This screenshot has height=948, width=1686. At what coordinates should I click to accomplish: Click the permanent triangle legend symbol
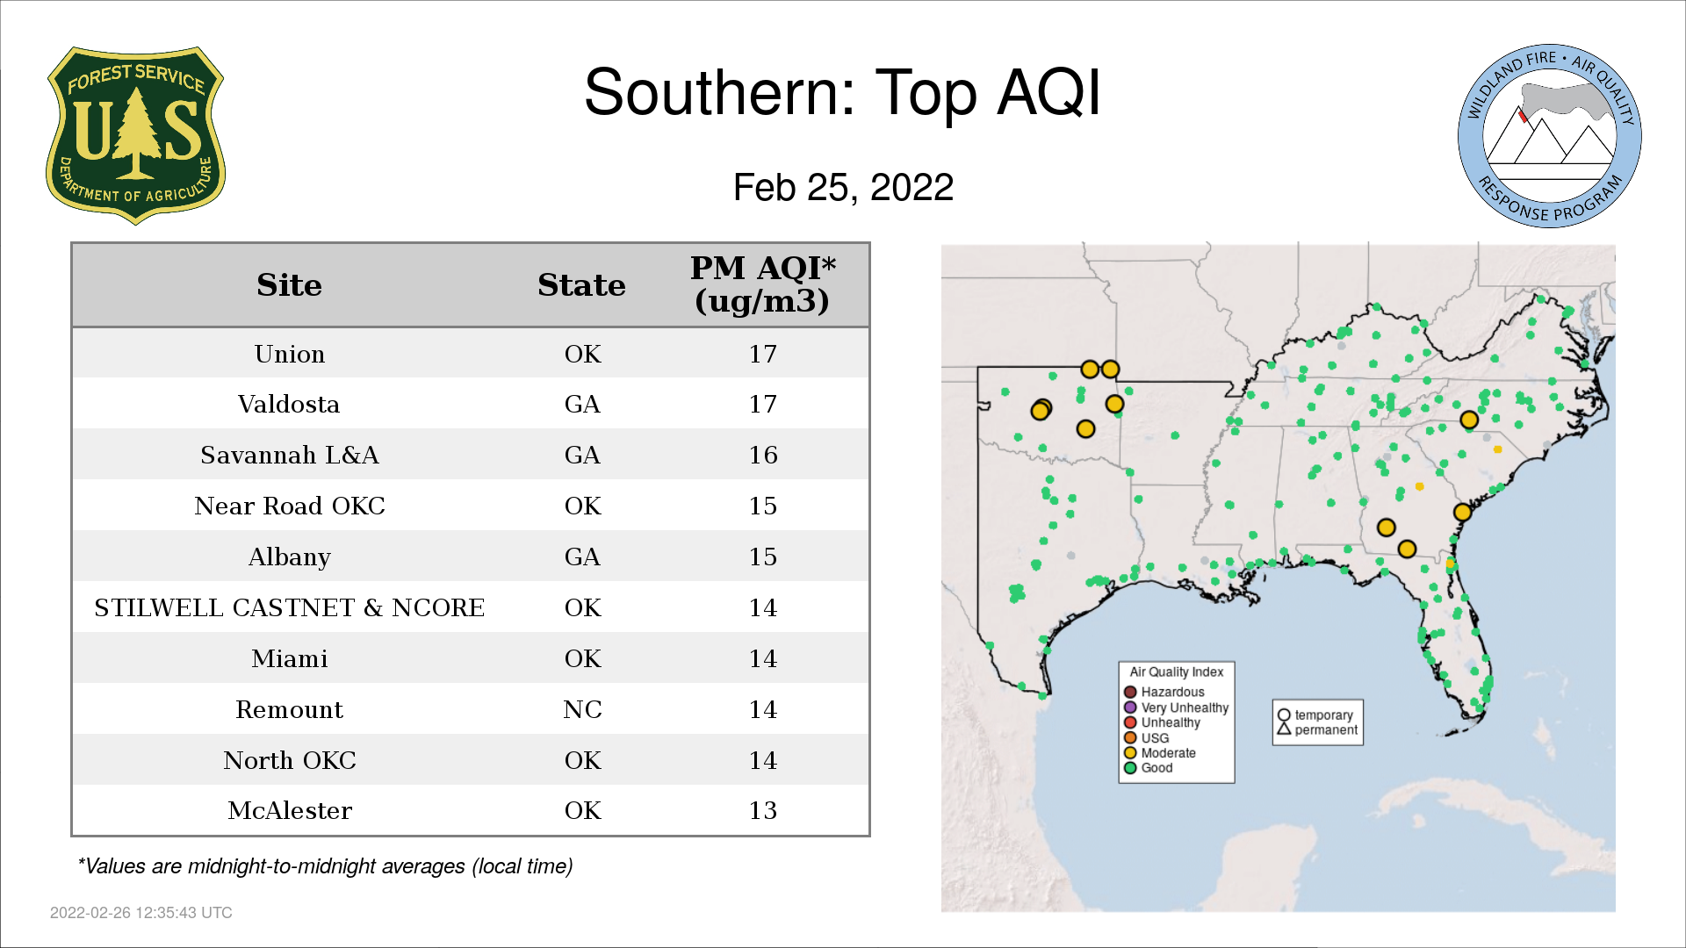(1284, 729)
